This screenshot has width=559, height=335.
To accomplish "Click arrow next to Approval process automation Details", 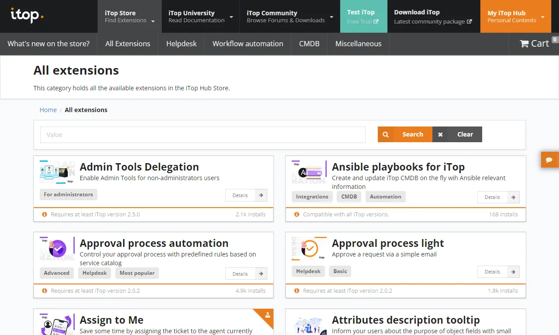I will coord(261,273).
